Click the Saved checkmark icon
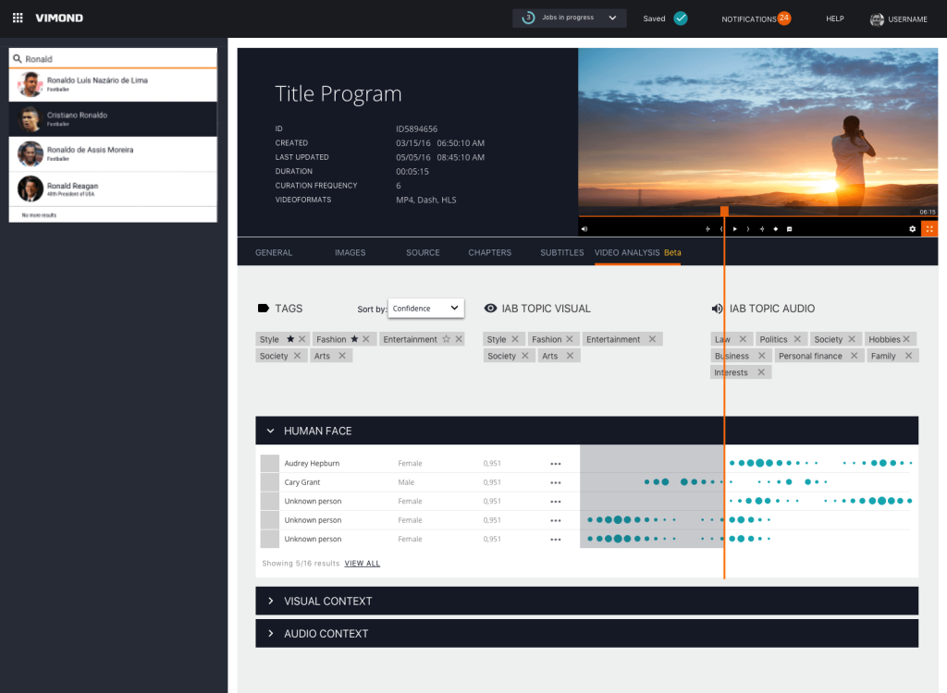 (681, 18)
